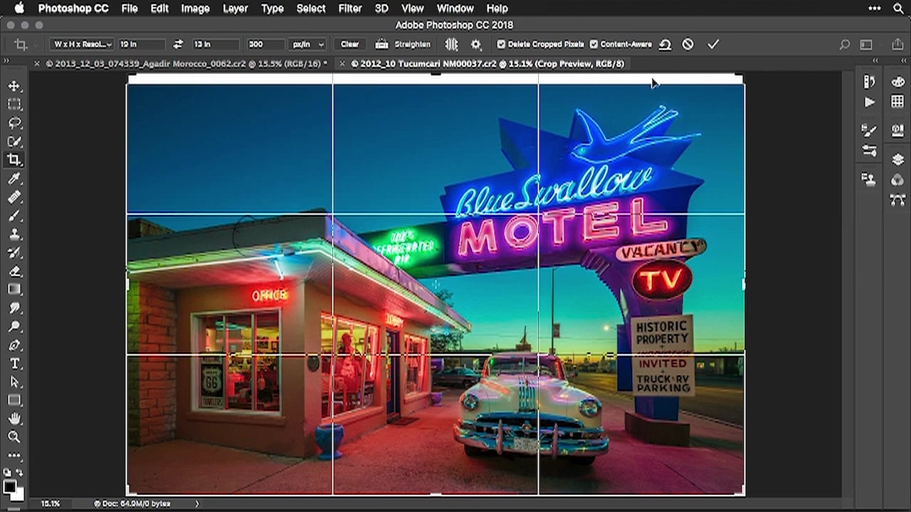Select the Dodge tool

point(14,326)
